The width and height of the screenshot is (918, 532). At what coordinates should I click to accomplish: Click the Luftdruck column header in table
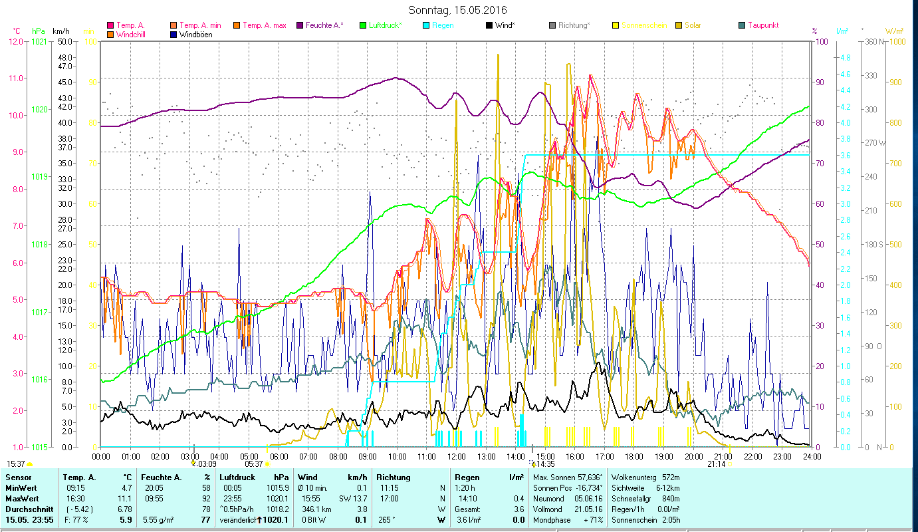pos(237,477)
